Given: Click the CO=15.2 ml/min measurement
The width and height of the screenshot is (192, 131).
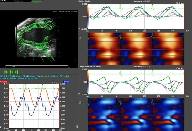Looking at the screenshot, I should click(x=17, y=79).
